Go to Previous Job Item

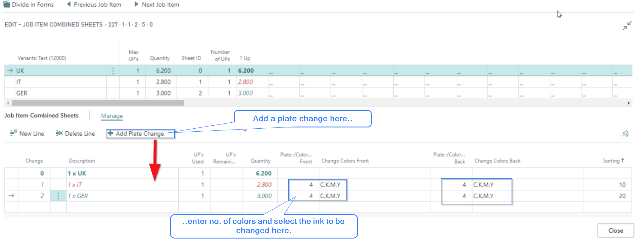(94, 4)
